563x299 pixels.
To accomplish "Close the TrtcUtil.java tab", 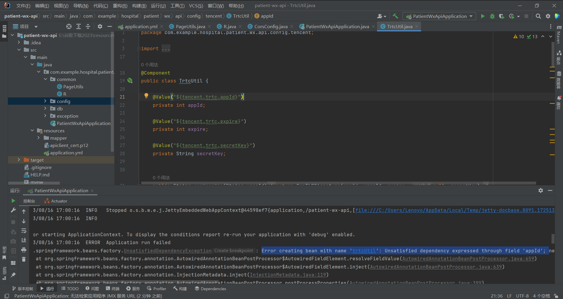I will coord(417,26).
